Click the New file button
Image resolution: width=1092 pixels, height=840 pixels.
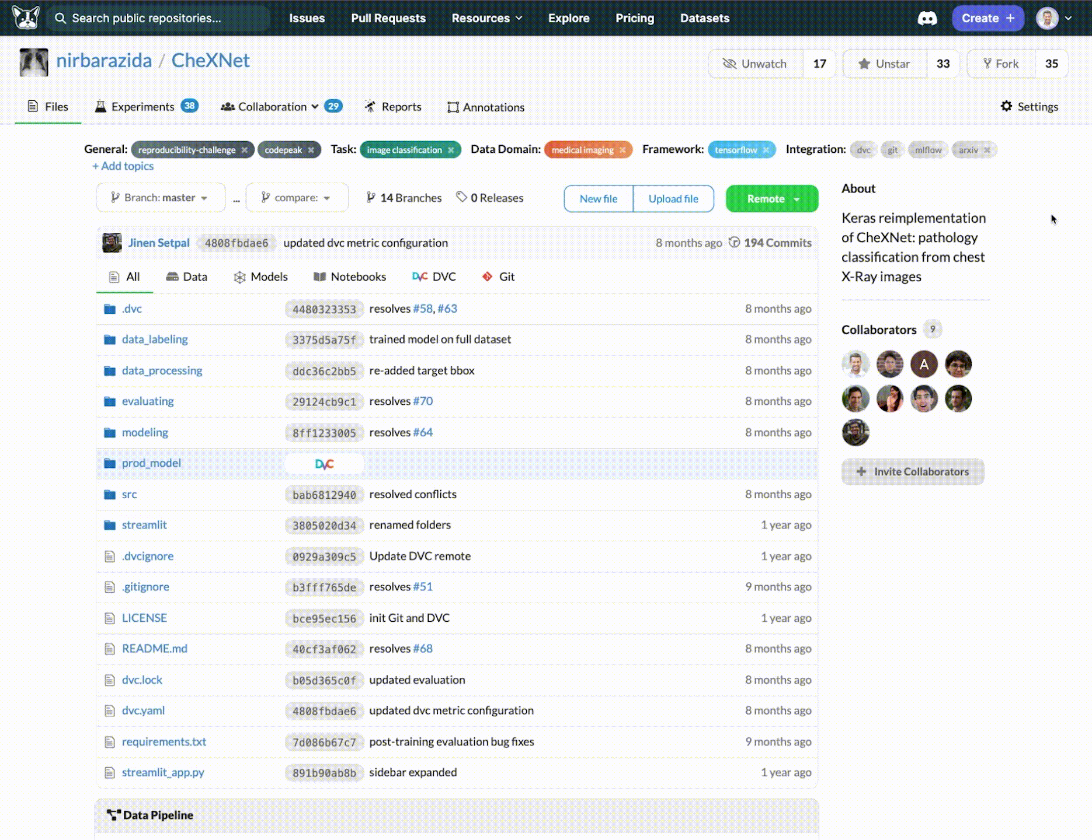599,199
